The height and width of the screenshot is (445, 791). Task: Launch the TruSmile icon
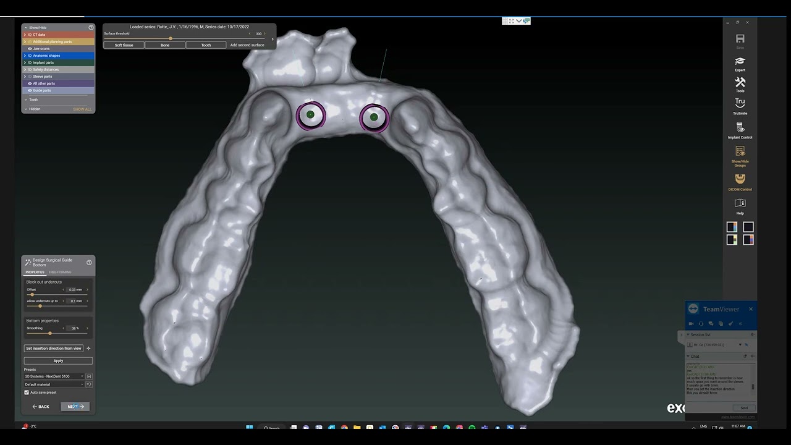(740, 103)
